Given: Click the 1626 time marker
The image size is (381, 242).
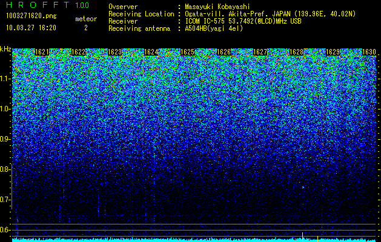Looking at the screenshot, I should [x=224, y=52].
